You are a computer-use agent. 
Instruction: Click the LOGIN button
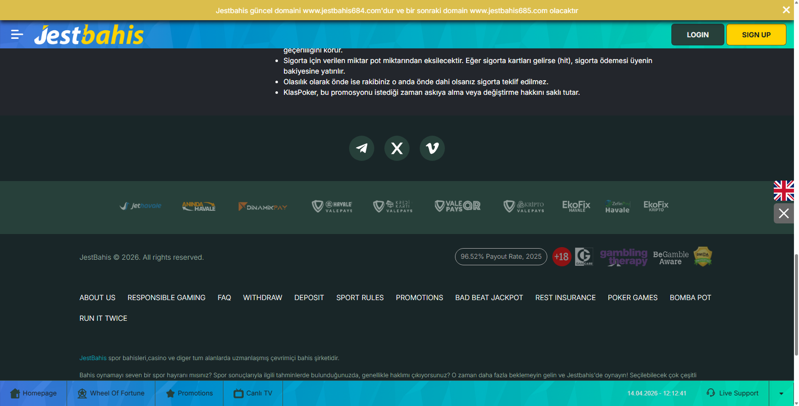coord(698,35)
